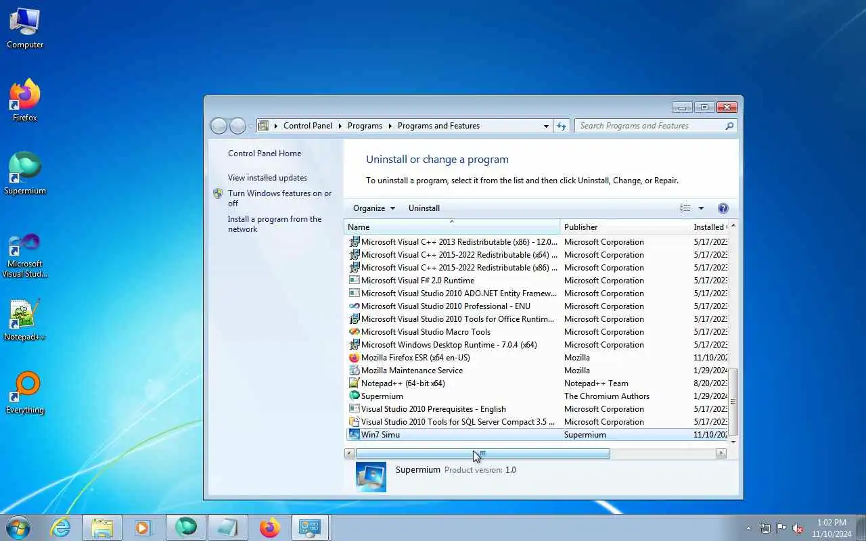Open the view options dropdown arrow

coord(701,208)
